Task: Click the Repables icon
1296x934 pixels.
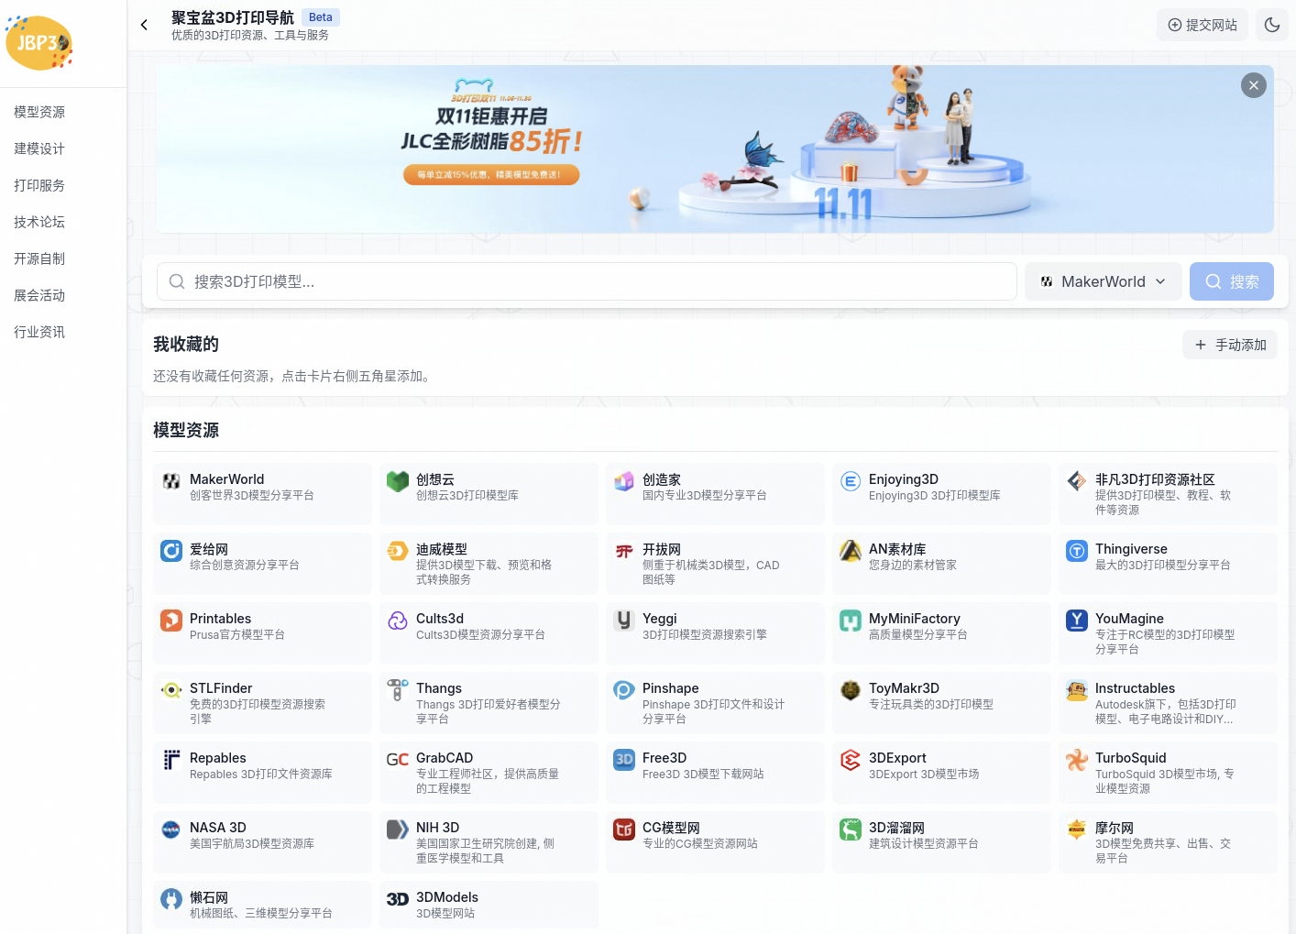Action: [x=171, y=760]
